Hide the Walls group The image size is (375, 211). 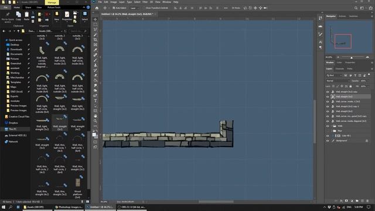(328, 126)
